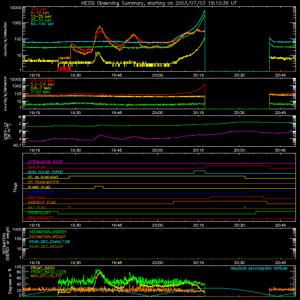
Task: Click the DECIMATION_ENERGY legend label
Action: 48,232
